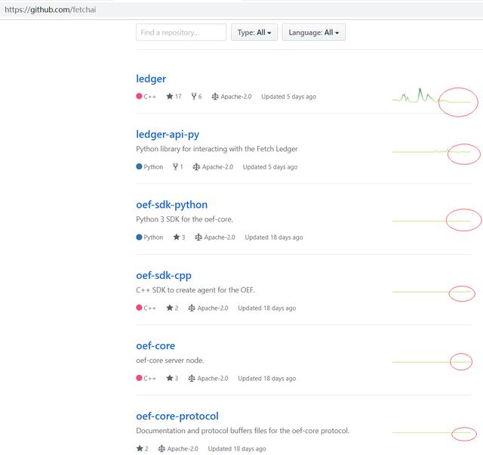Screen dimensions: 483x455
Task: Click 'Updated 18 days ago' under oef-sdk-python
Action: [x=274, y=237]
